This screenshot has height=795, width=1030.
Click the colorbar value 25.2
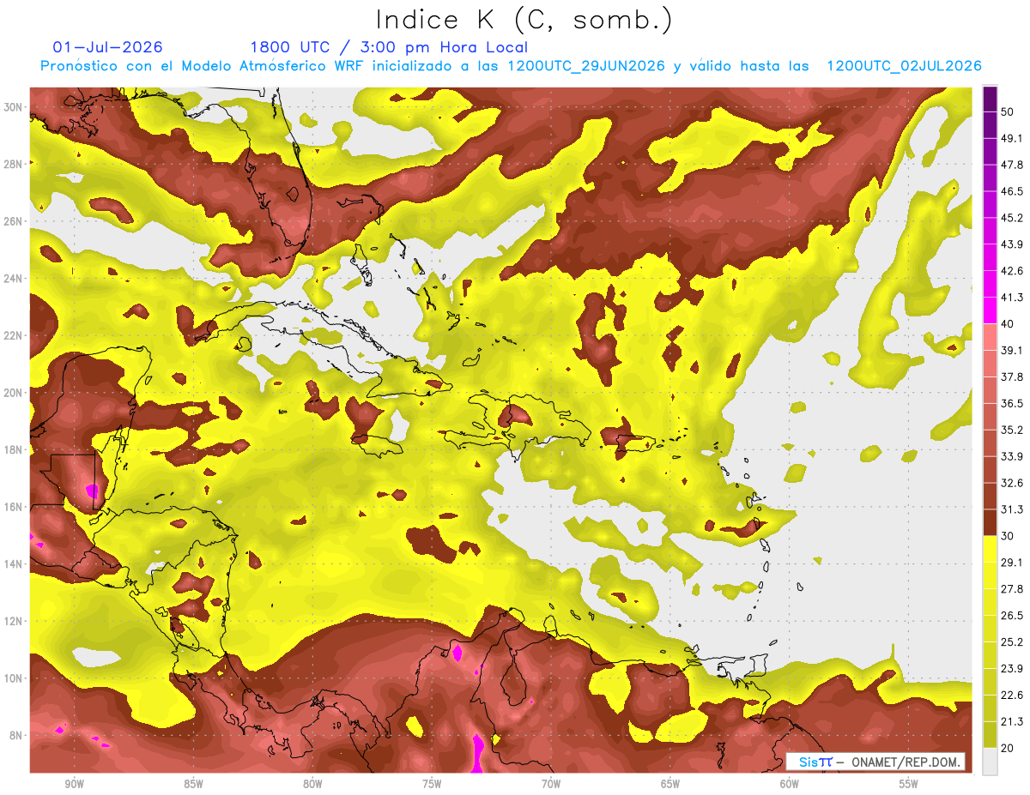click(x=1013, y=641)
